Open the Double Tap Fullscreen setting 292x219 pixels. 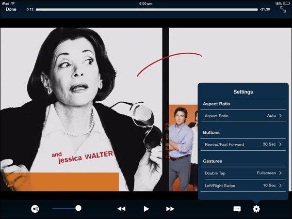[243, 173]
